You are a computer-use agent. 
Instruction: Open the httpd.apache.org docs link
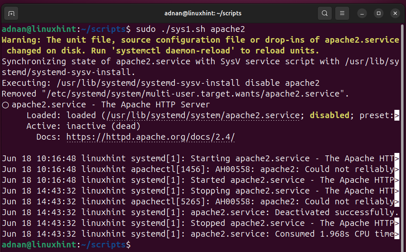click(x=150, y=137)
